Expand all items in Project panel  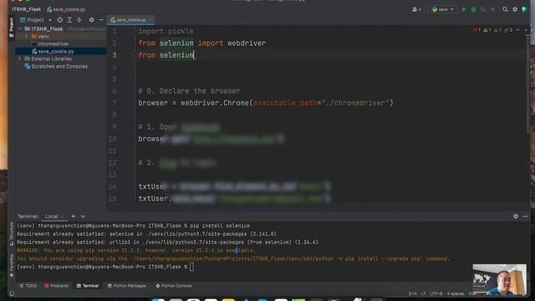point(69,20)
